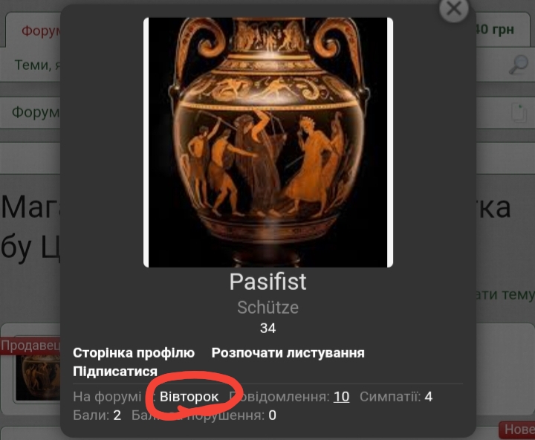Click the large vase avatar image
The width and height of the screenshot is (535, 440).
pyautogui.click(x=268, y=143)
